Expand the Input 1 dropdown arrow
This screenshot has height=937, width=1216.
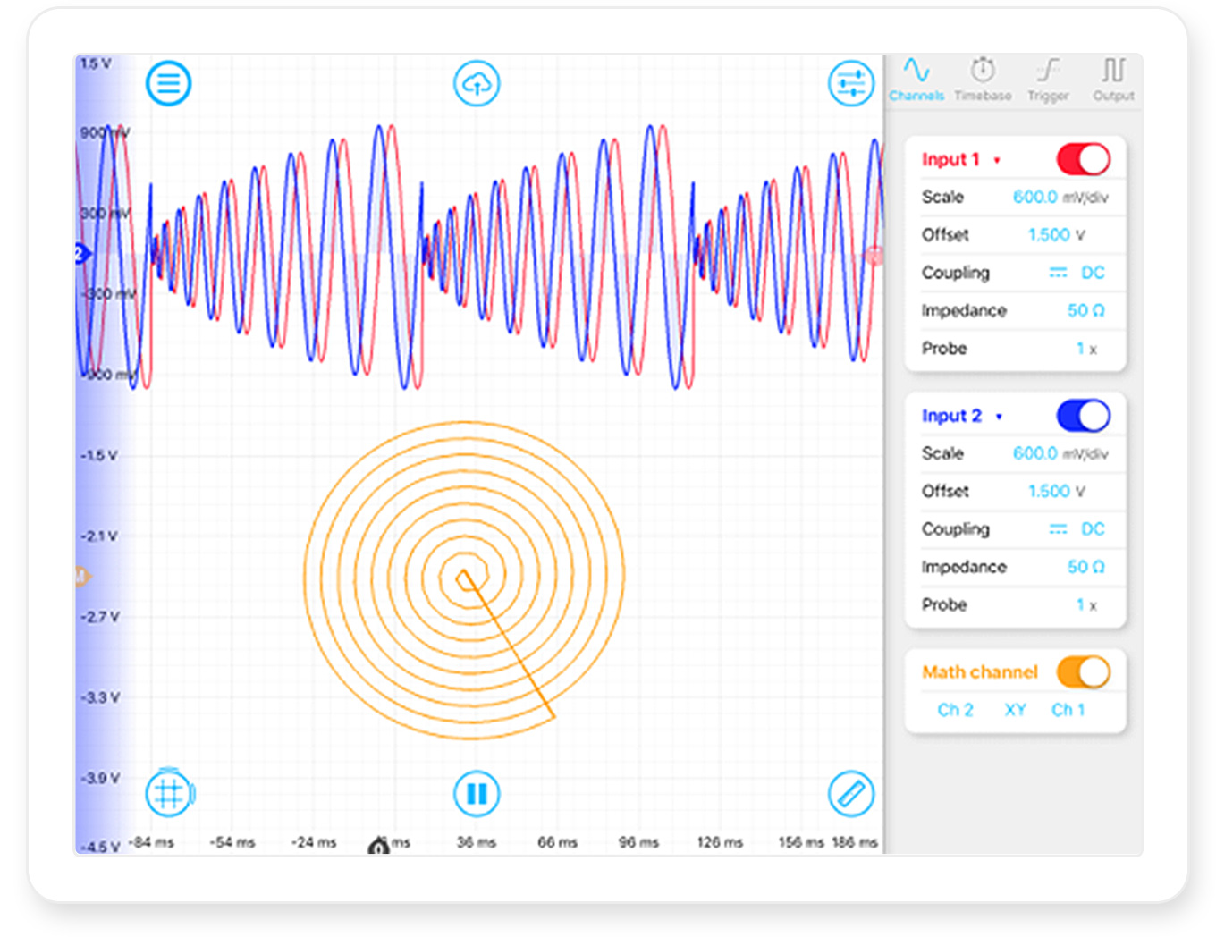(x=997, y=161)
